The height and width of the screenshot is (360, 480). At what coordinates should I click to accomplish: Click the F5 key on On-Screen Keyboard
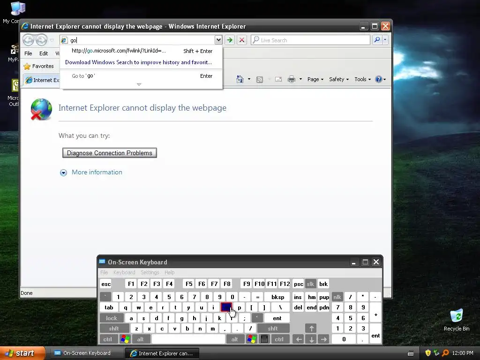(x=189, y=284)
